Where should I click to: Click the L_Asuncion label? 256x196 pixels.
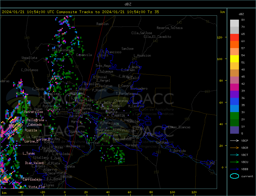(143, 55)
